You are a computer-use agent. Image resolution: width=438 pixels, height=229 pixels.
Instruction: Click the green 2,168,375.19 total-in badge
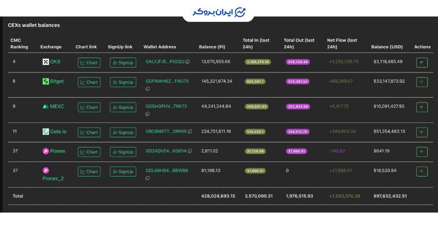coord(257,62)
